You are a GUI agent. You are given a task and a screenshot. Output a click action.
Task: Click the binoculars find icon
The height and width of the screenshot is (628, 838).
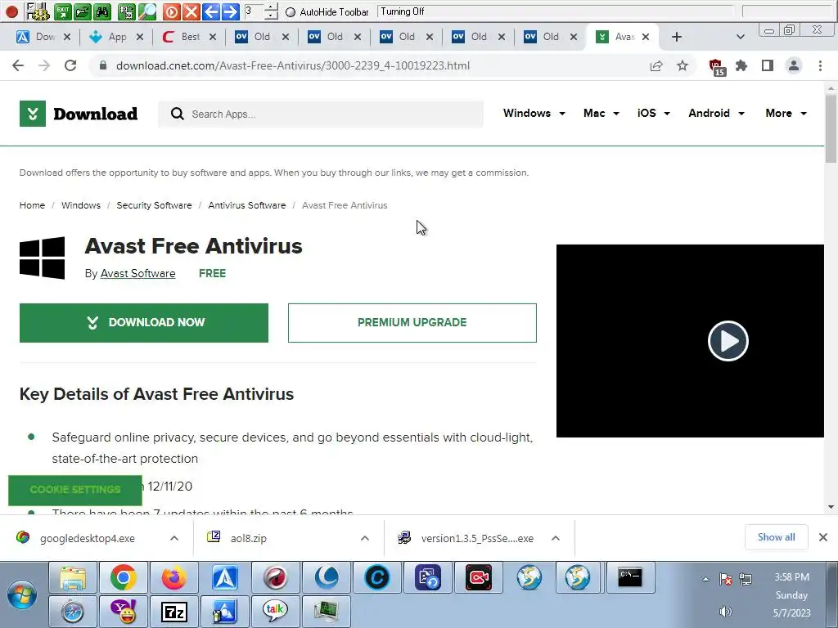tap(102, 11)
